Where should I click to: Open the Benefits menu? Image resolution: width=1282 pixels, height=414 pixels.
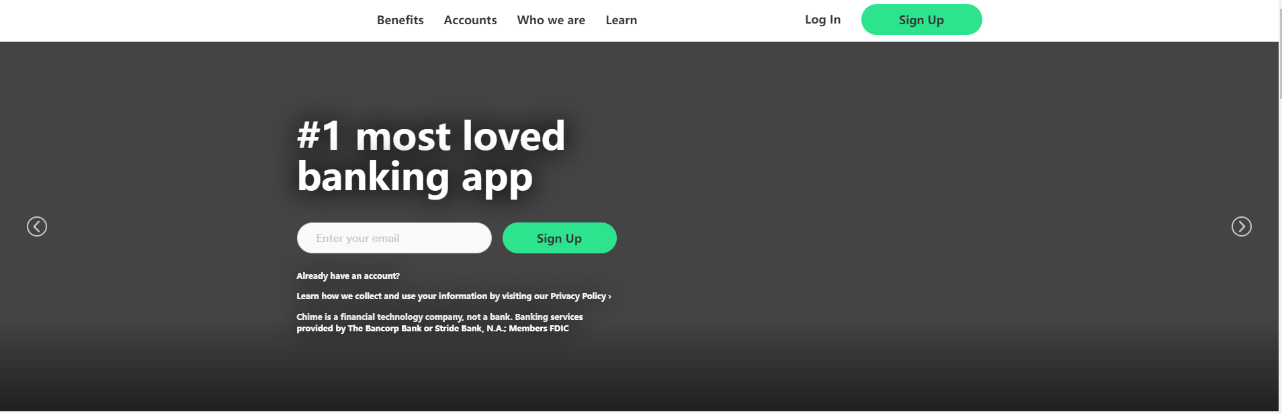tap(400, 20)
